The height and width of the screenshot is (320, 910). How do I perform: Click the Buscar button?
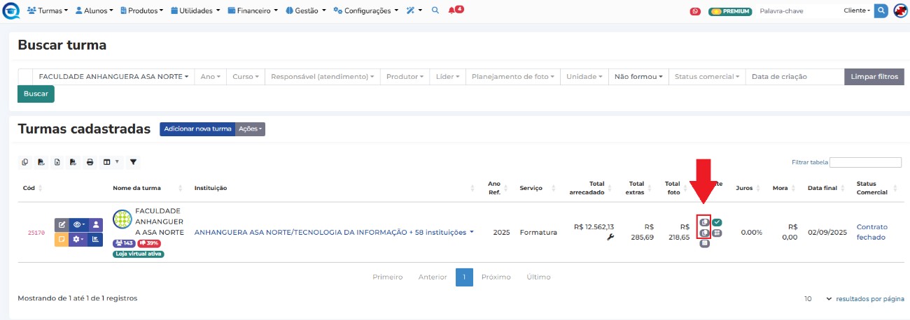[36, 94]
